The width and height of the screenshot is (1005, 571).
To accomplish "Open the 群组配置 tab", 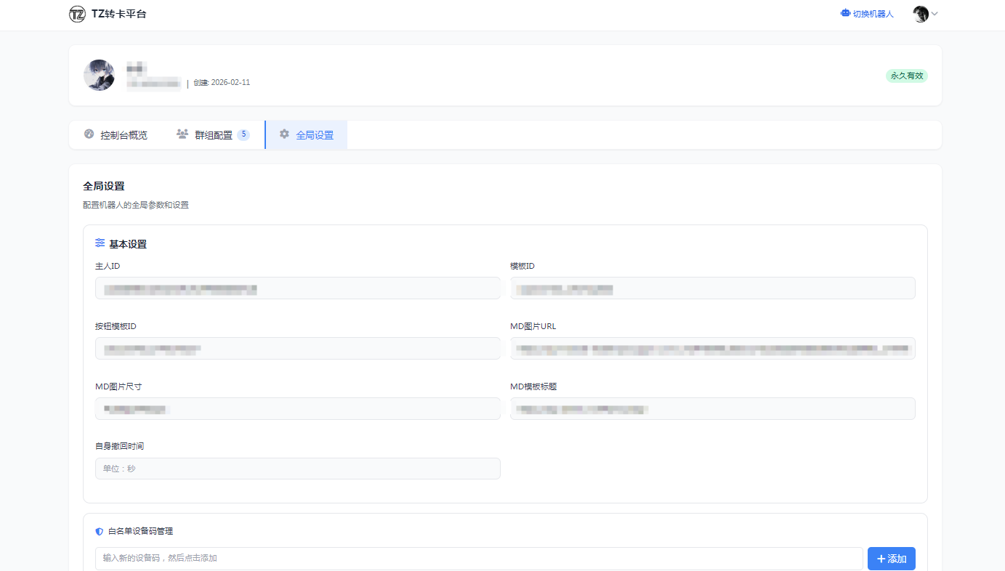I will 213,135.
